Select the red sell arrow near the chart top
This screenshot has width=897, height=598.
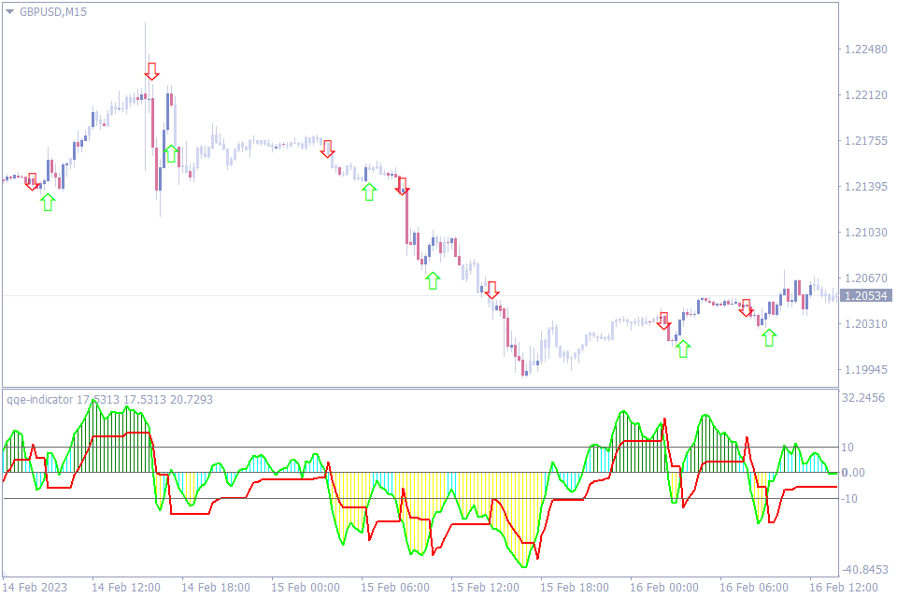(151, 70)
